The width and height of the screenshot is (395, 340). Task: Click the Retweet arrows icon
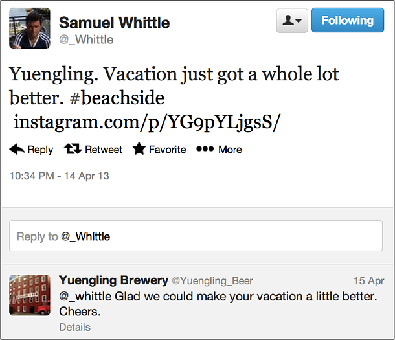point(73,150)
